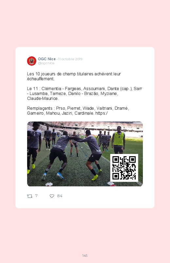Click the @ogcnice handle
The width and height of the screenshot is (170, 263).
pyautogui.click(x=46, y=63)
